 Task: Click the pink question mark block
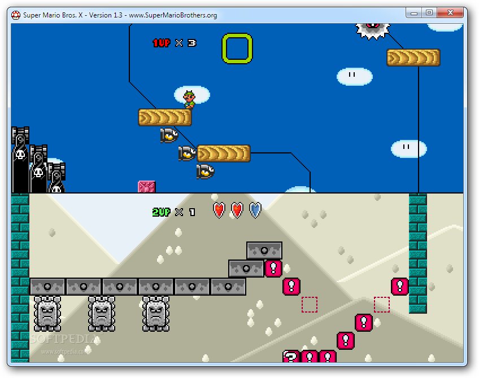[x=291, y=357]
